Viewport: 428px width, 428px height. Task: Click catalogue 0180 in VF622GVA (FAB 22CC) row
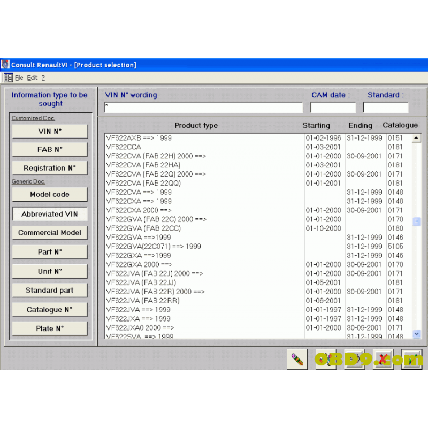point(395,228)
